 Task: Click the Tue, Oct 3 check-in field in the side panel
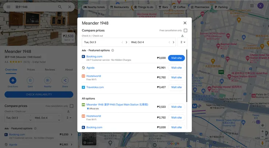coord(19,118)
